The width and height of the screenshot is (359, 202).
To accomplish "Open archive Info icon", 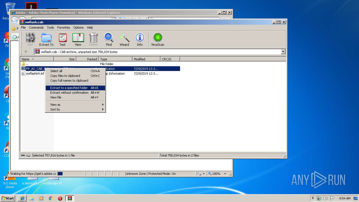I will pos(140,40).
